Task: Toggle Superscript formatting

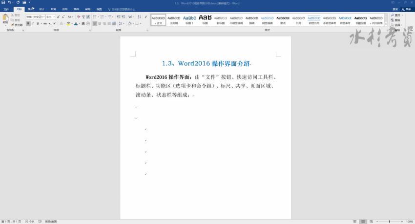Action: click(x=55, y=23)
